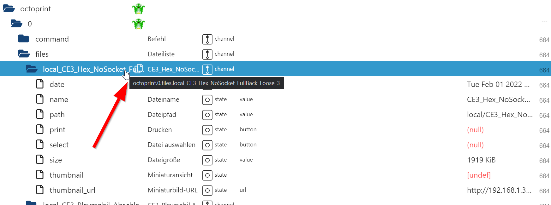Click OctoPrint adapter icon in row 0
Viewport: 551px width, 205px height.
(x=139, y=24)
